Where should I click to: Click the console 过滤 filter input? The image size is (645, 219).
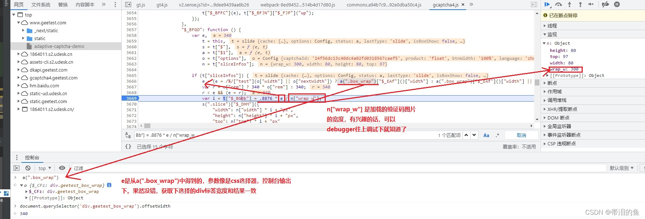coord(339,168)
